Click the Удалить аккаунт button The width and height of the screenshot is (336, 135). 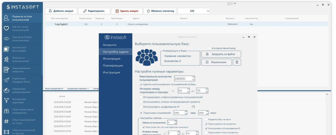pyautogui.click(x=127, y=11)
